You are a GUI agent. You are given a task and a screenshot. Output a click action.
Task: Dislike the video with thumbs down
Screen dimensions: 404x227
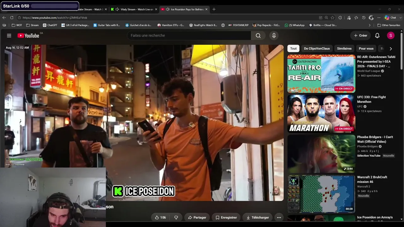point(176,218)
